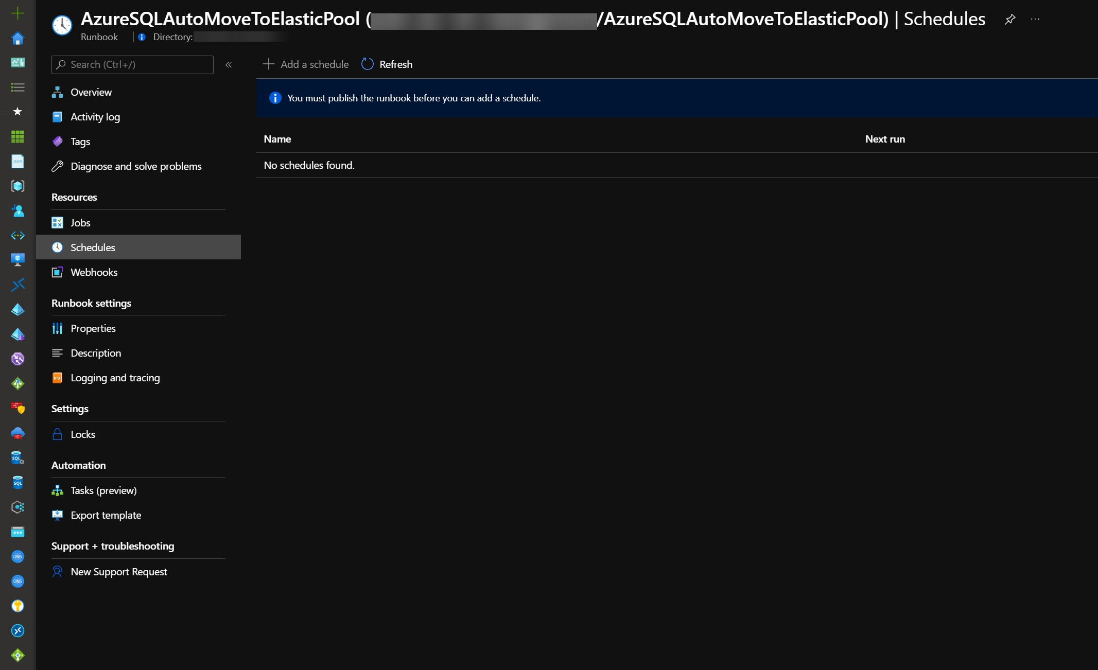
Task: Open Export template
Action: [x=106, y=515]
